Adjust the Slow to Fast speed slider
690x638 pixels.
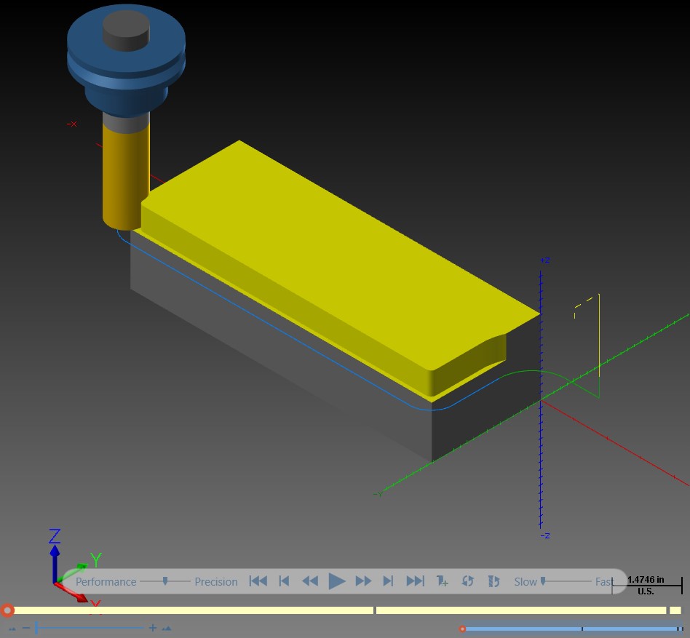[x=543, y=581]
